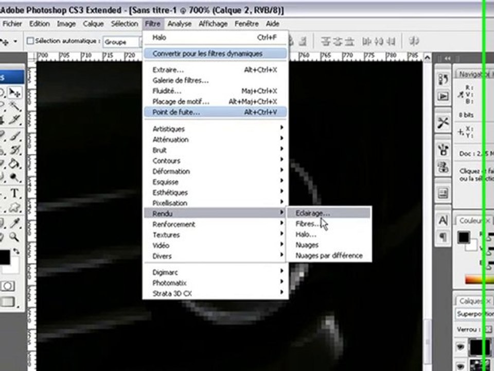Expand the Artistiques filter submenu
The height and width of the screenshot is (371, 494).
pos(216,129)
